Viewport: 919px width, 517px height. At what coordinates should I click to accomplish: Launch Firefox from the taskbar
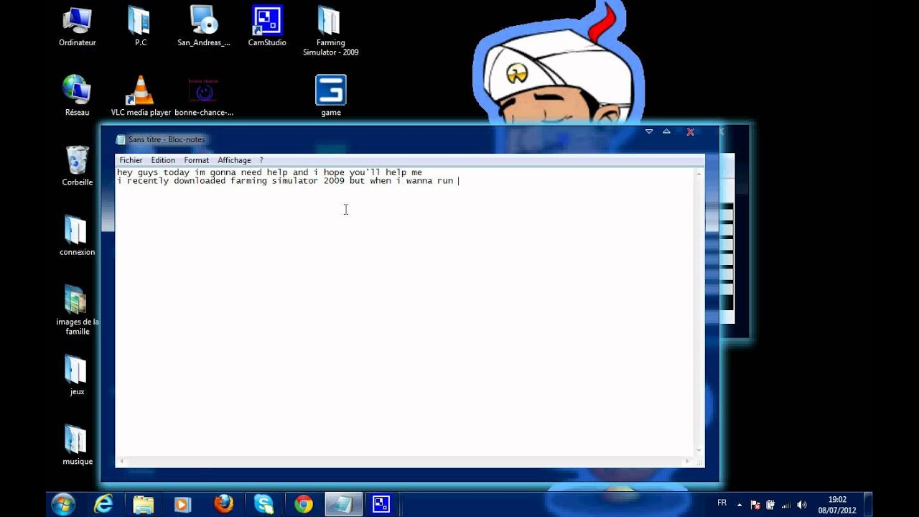click(x=223, y=504)
